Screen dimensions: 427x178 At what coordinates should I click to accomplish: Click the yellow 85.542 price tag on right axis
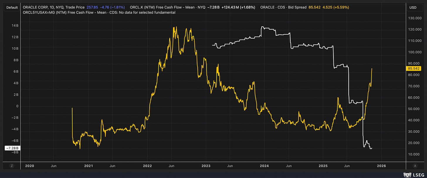(x=414, y=68)
